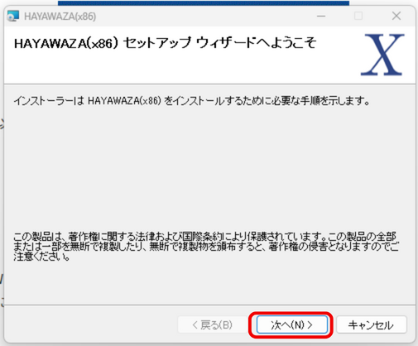Click the grayed-out maximize window icon
This screenshot has width=418, height=346.
(358, 16)
